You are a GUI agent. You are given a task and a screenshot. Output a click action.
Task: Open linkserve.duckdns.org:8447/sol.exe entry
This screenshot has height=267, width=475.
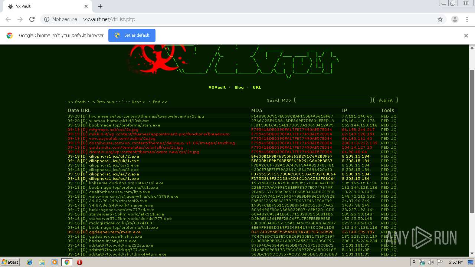(126, 183)
